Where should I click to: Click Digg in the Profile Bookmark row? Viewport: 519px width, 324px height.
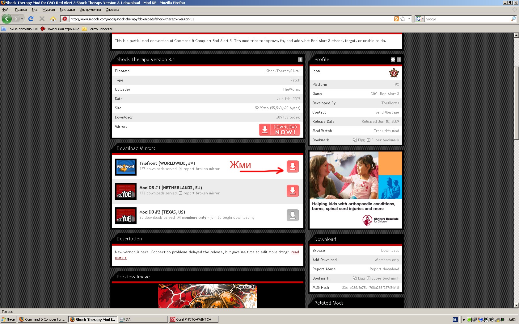(359, 140)
